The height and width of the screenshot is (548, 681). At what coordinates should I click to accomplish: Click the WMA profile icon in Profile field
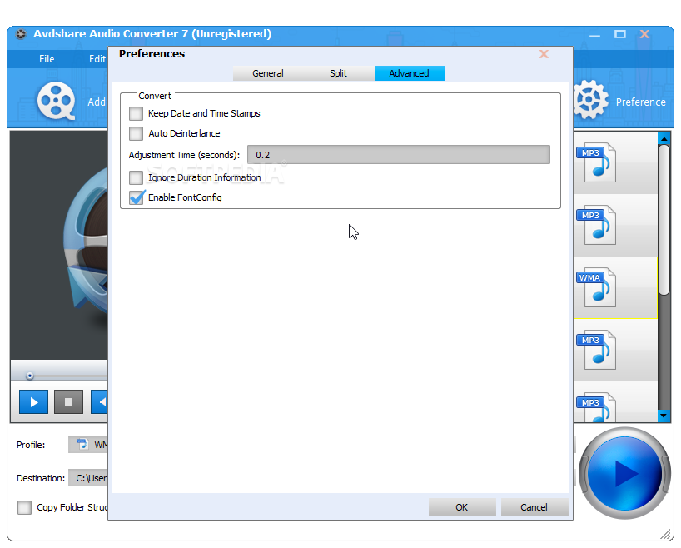click(x=82, y=444)
